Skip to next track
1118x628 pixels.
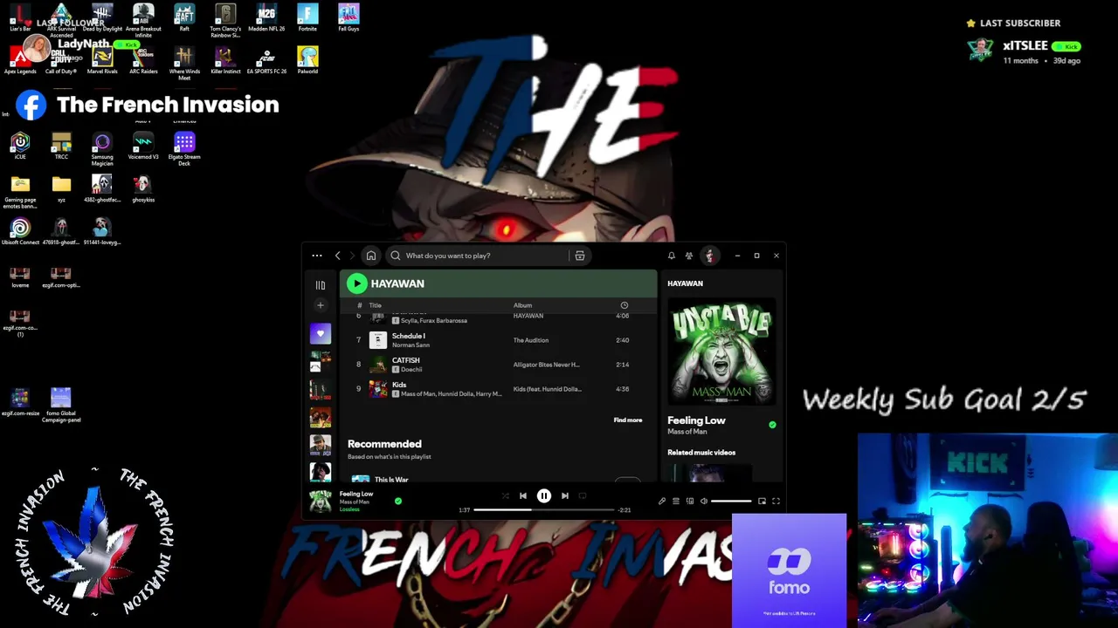tap(565, 496)
